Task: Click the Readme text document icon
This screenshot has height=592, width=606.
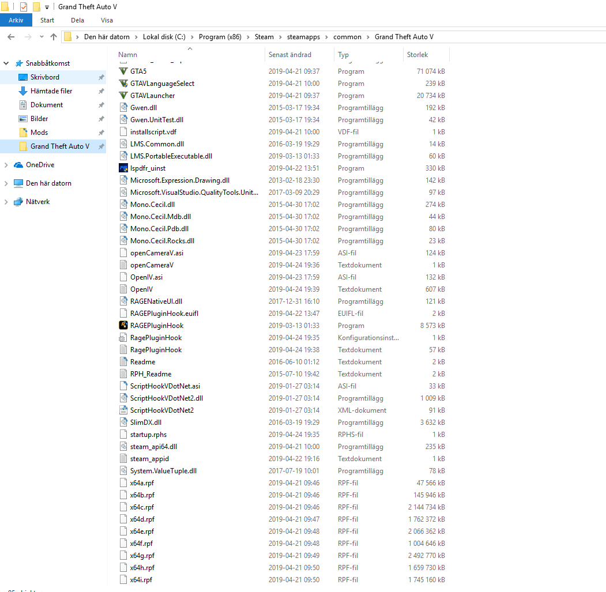Action: coord(123,361)
